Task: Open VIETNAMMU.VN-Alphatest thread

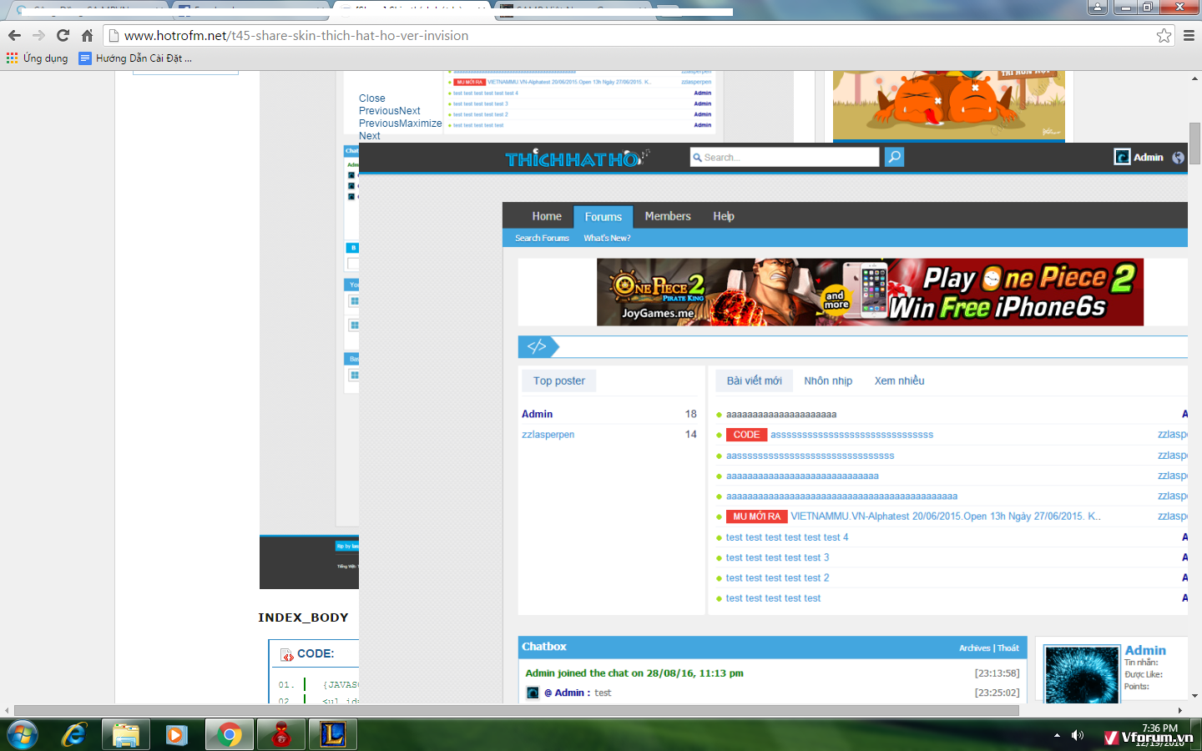Action: pos(946,517)
